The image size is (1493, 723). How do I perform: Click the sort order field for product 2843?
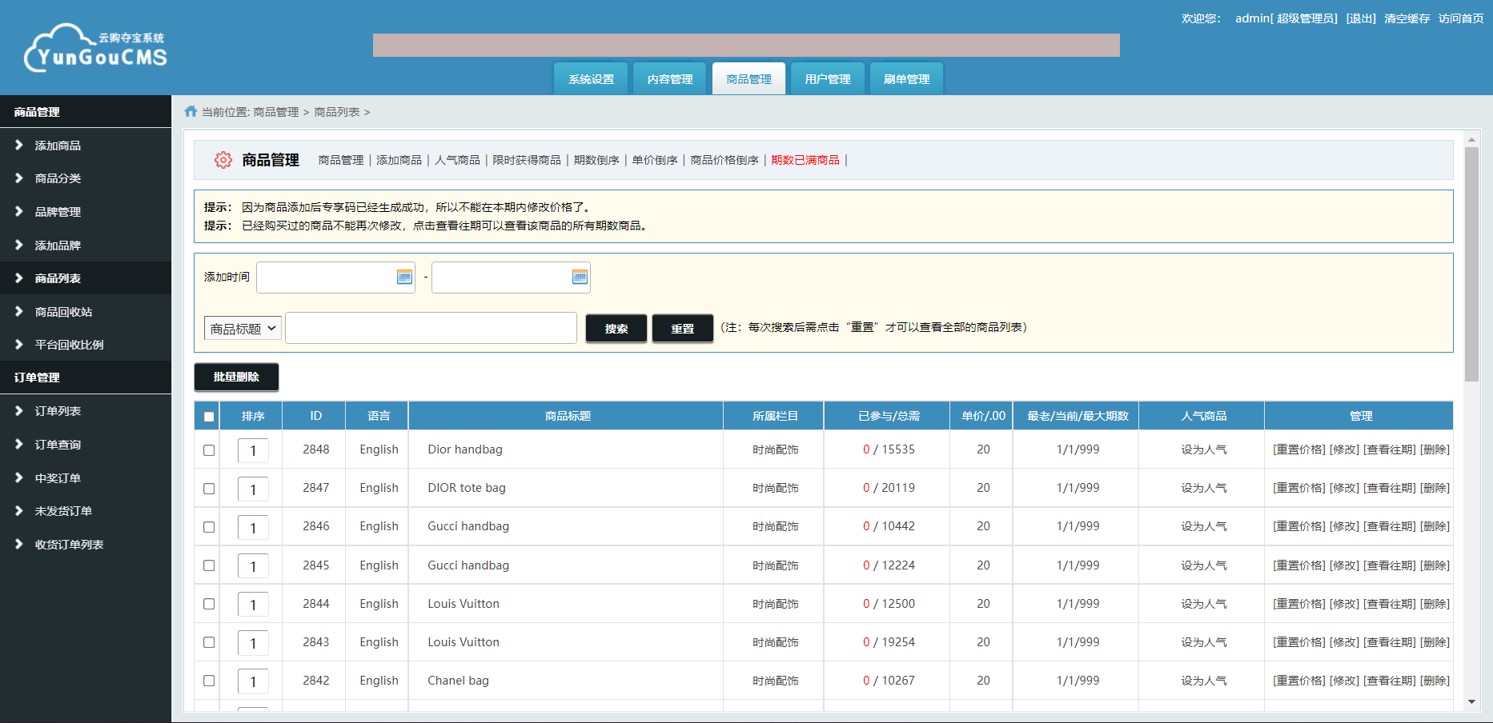(x=253, y=643)
